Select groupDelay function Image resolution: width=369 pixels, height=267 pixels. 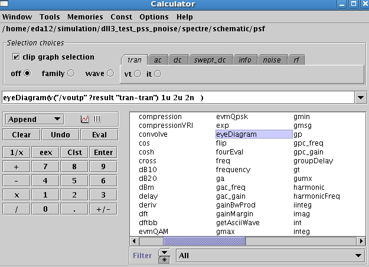click(x=314, y=161)
